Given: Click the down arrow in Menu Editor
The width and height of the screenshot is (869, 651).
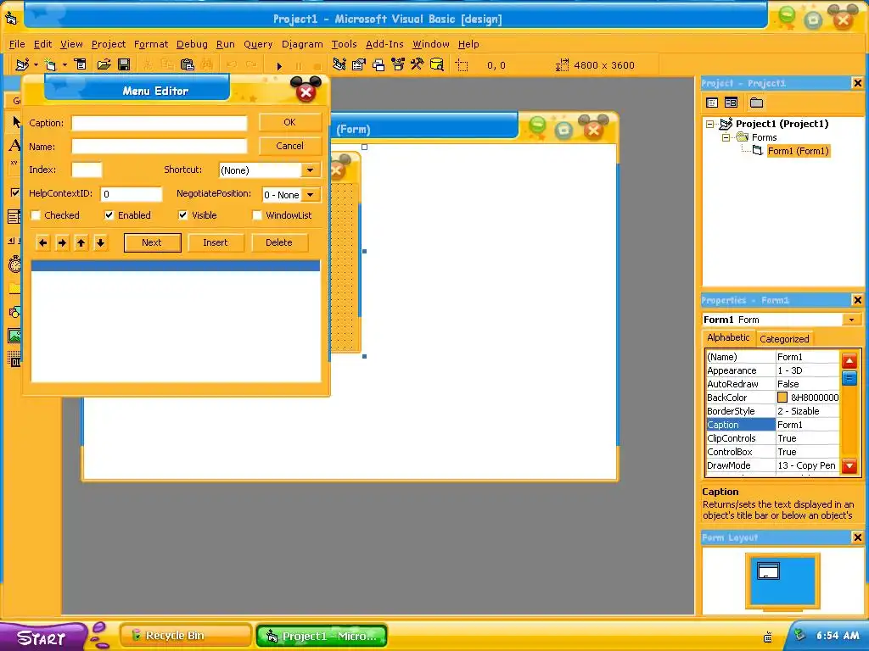Looking at the screenshot, I should 100,242.
